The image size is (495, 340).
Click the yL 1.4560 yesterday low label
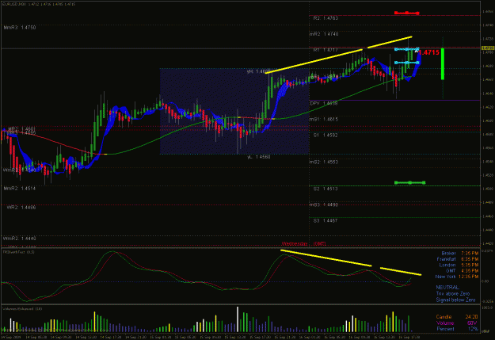[258, 157]
